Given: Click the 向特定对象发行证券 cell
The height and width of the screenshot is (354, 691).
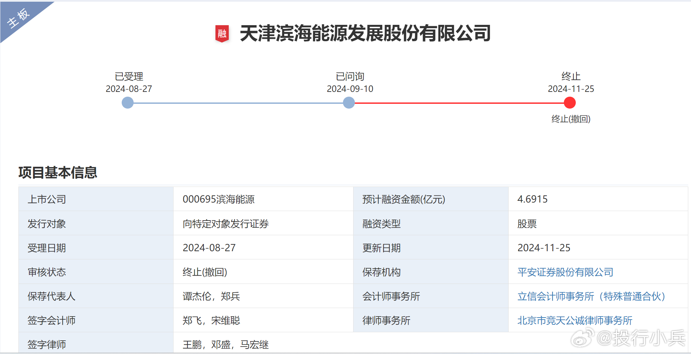Looking at the screenshot, I should (x=263, y=223).
